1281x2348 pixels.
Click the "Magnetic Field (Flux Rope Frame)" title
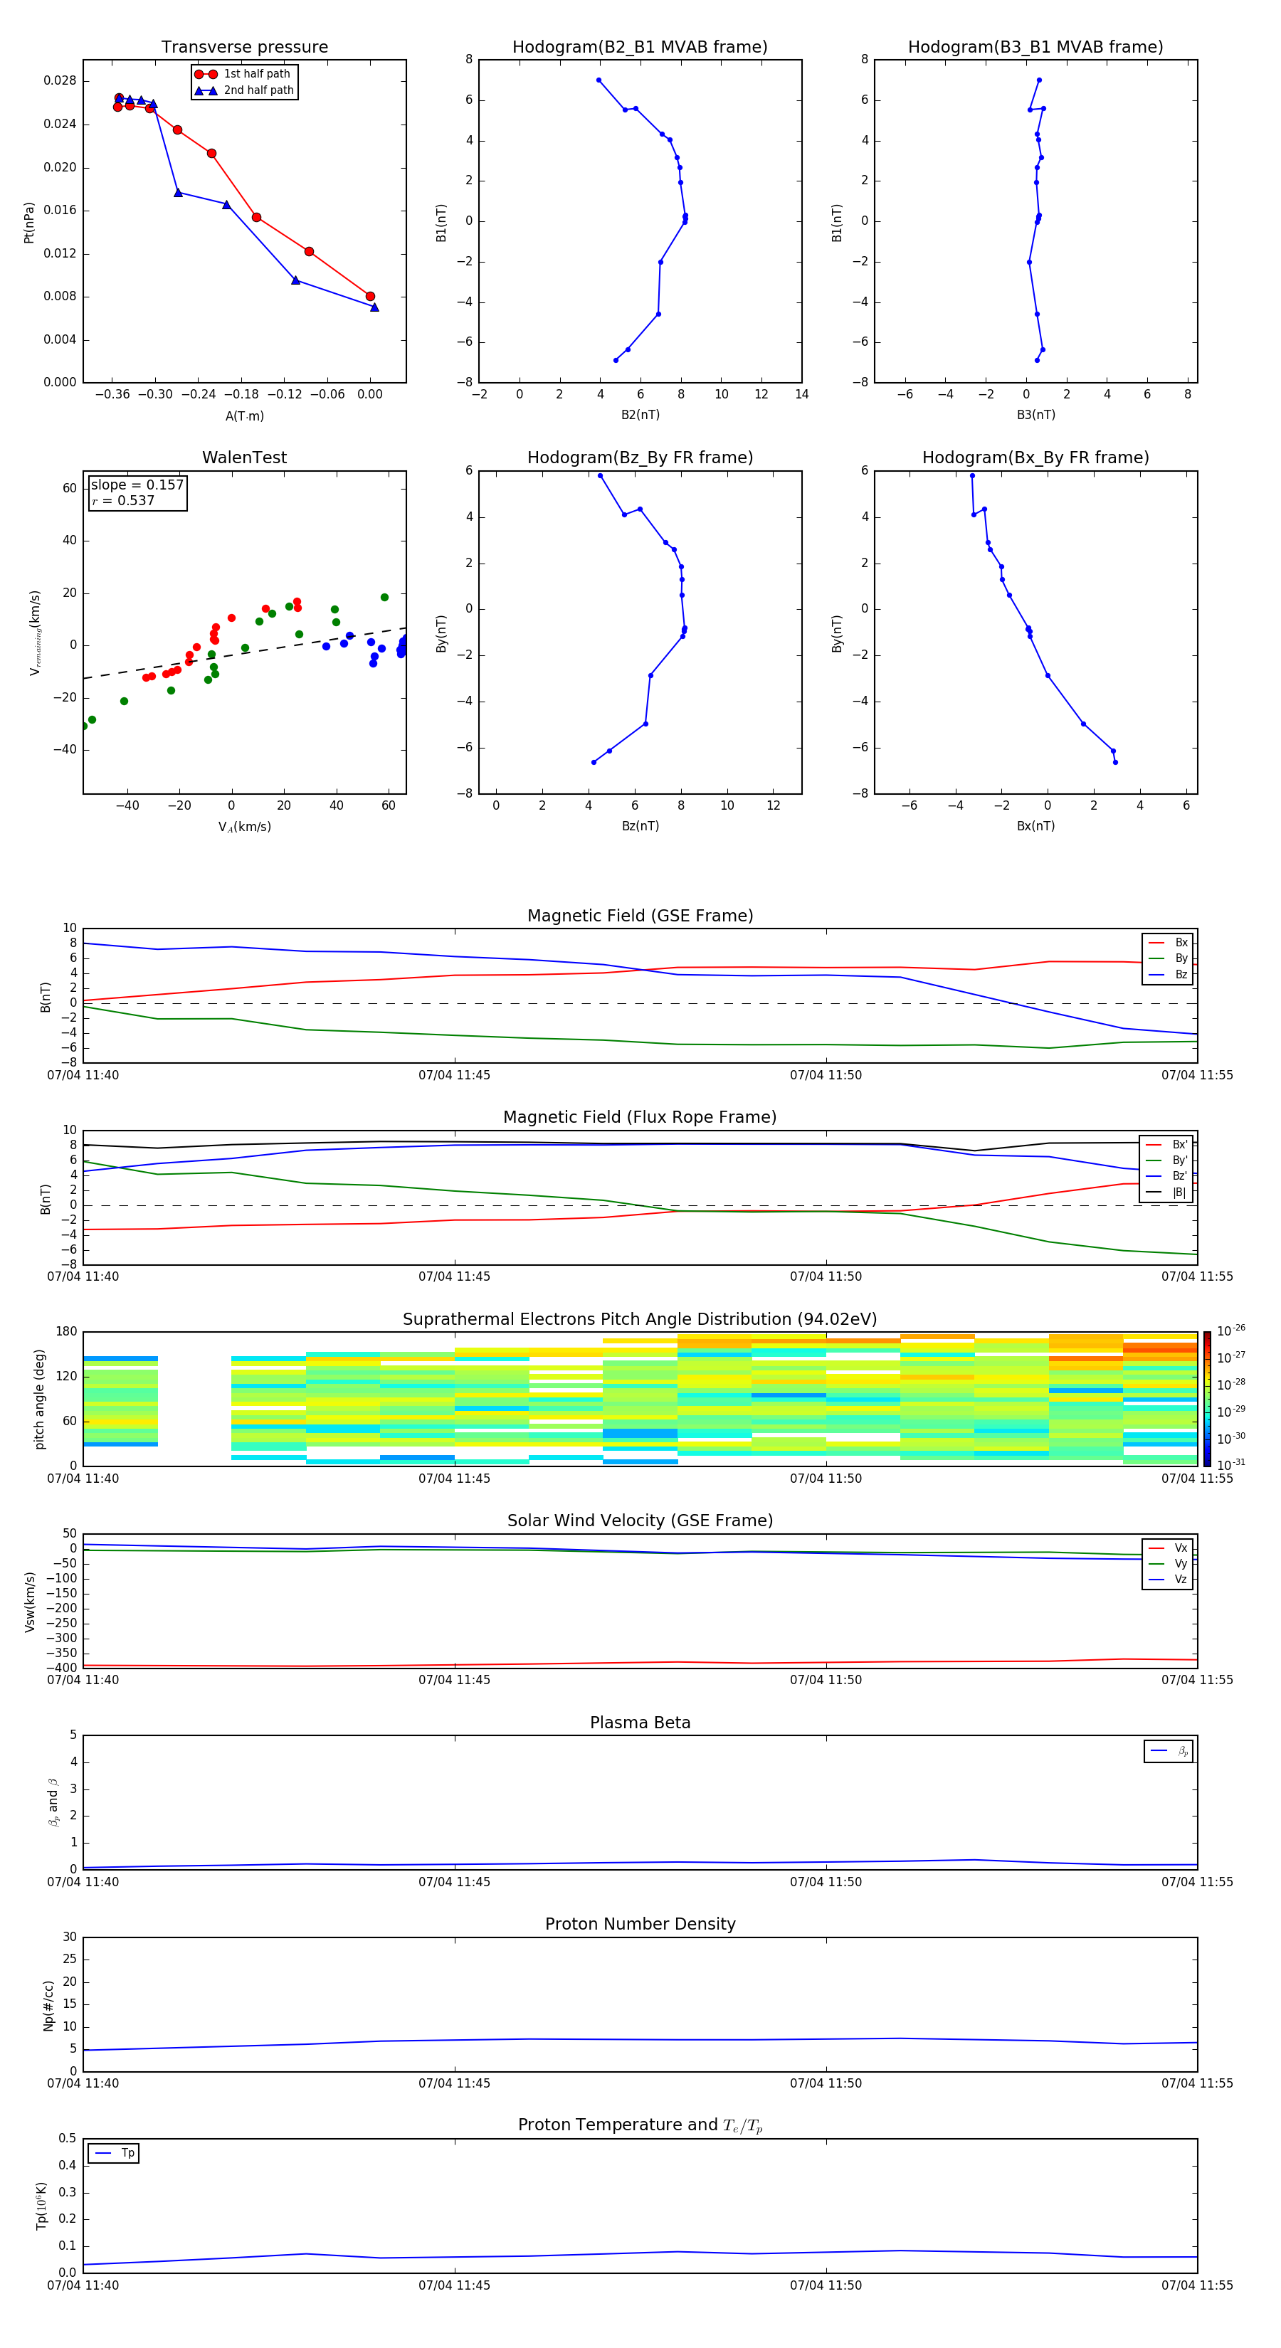640,1118
